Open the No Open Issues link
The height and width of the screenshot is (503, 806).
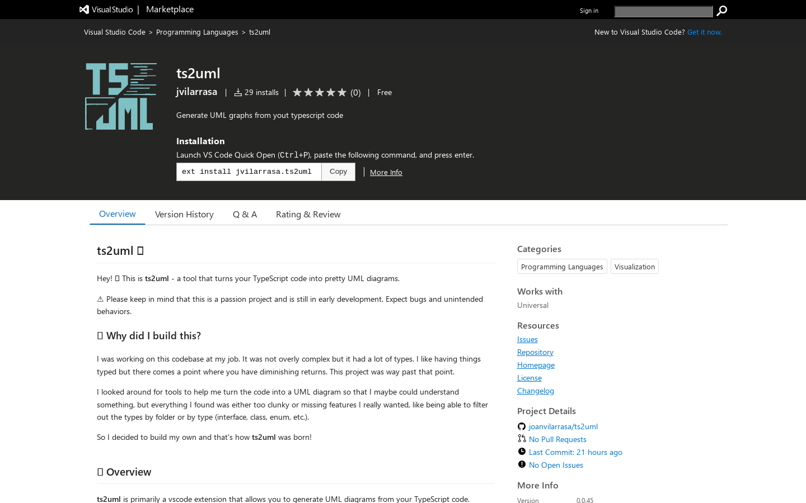tap(556, 465)
